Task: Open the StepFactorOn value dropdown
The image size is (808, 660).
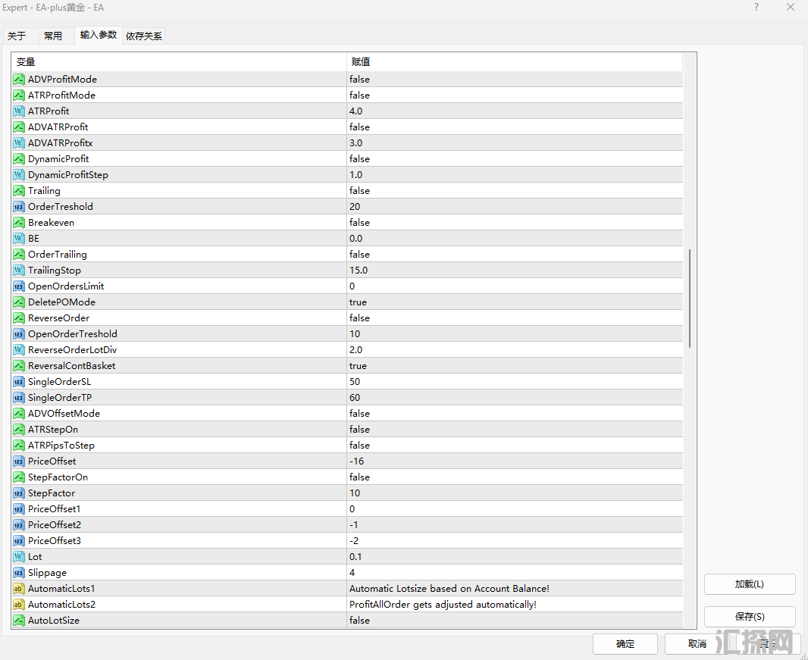Action: tap(359, 477)
